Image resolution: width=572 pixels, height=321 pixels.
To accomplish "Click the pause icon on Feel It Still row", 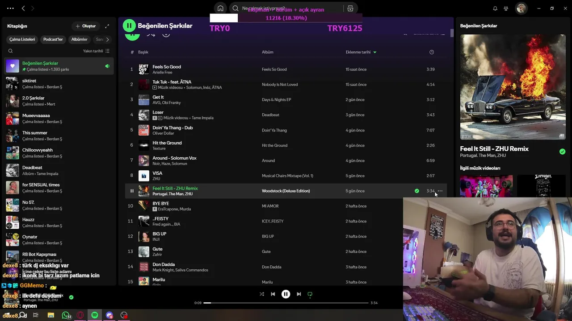I will coord(132,191).
